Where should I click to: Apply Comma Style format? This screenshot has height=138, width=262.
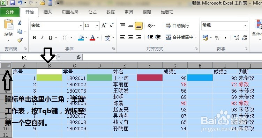(x=226, y=38)
